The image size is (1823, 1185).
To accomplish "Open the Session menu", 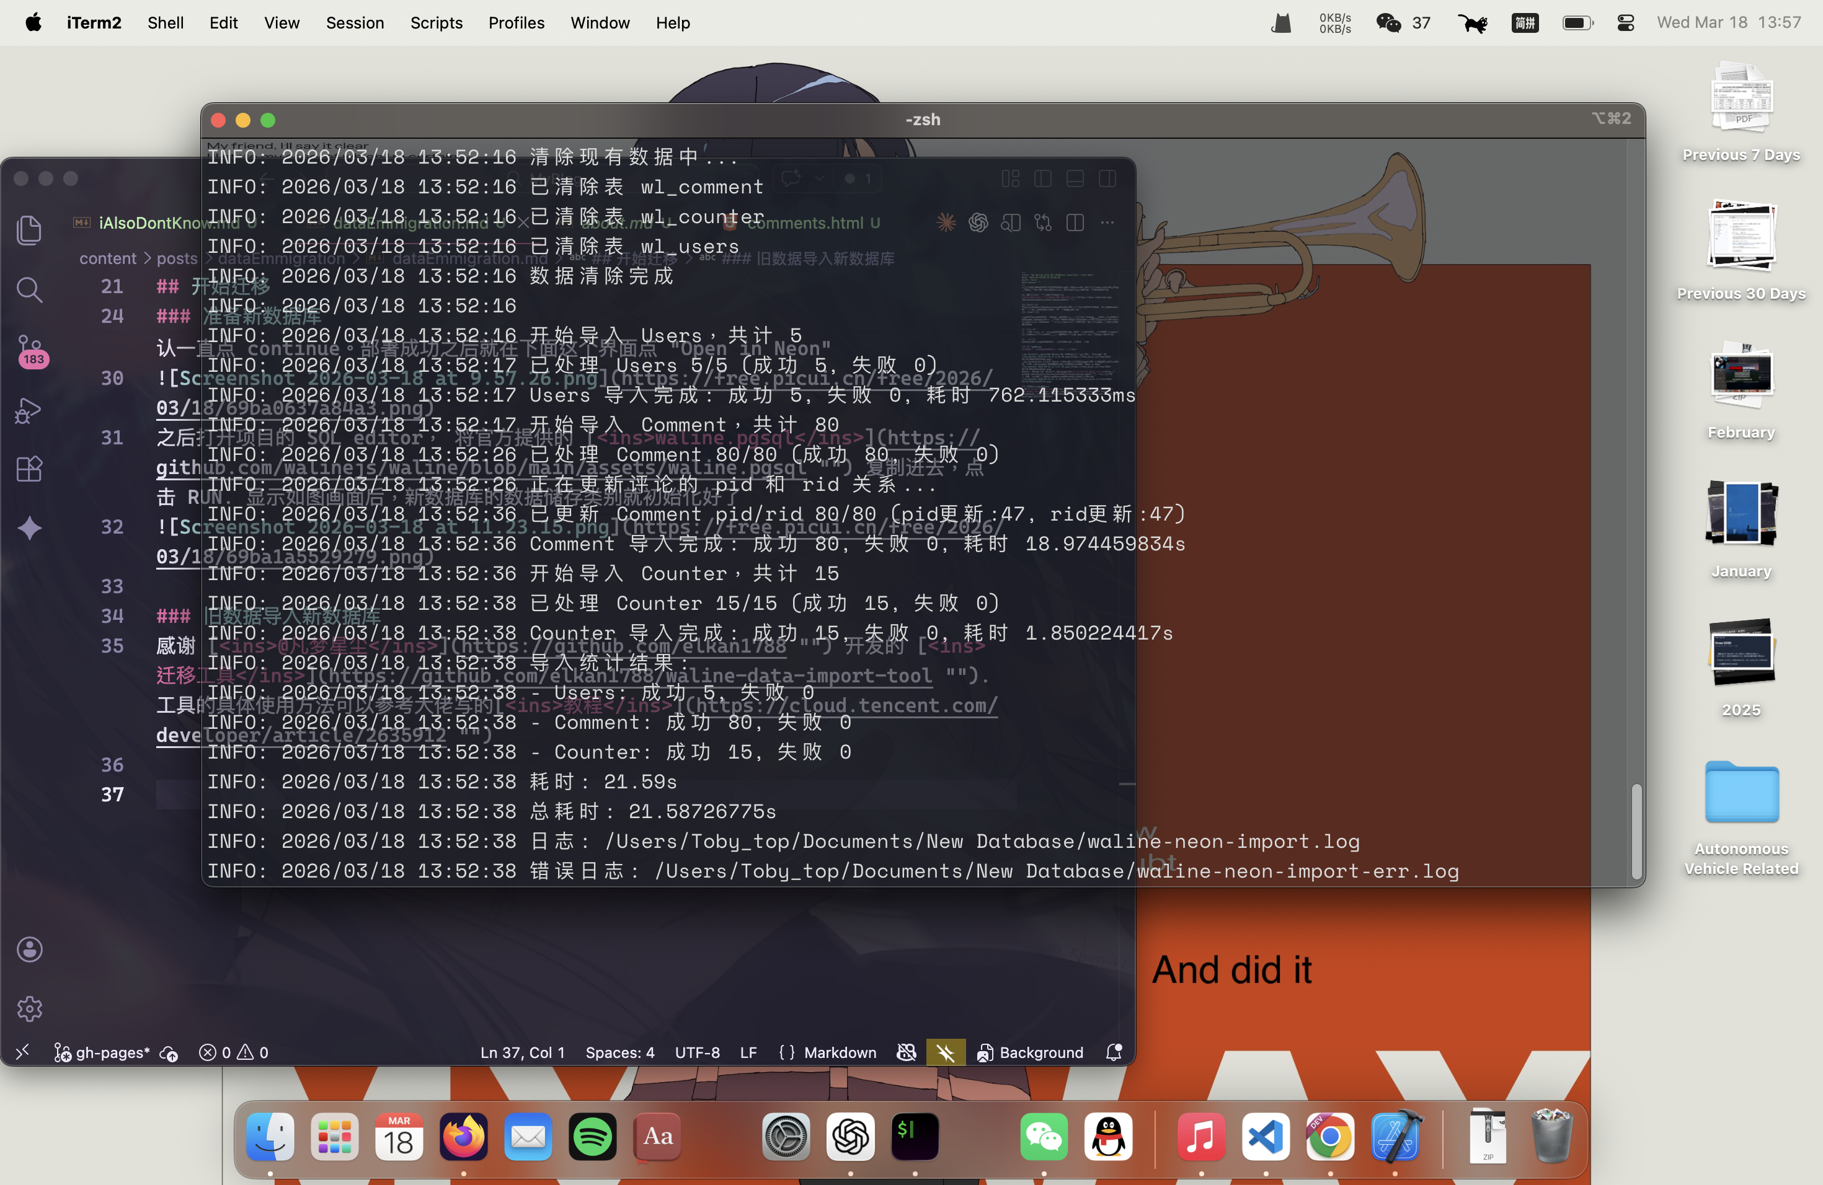I will [355, 23].
